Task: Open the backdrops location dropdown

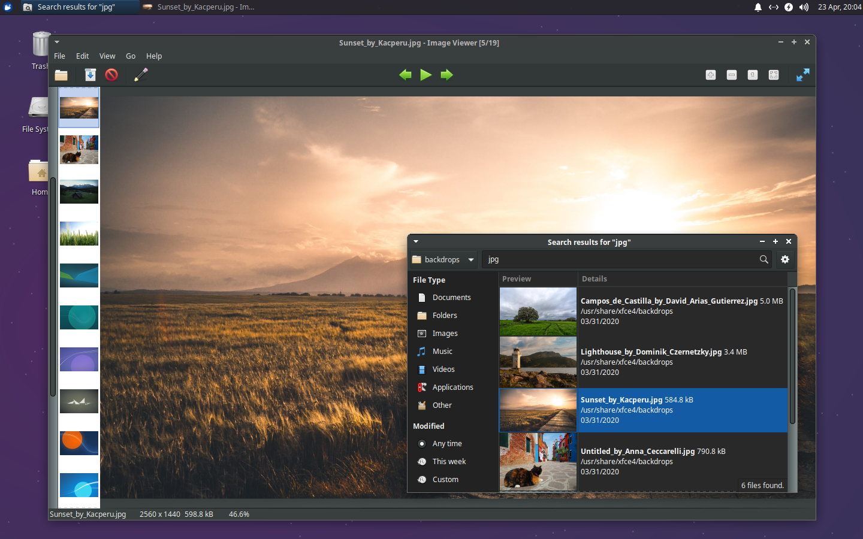Action: click(443, 259)
